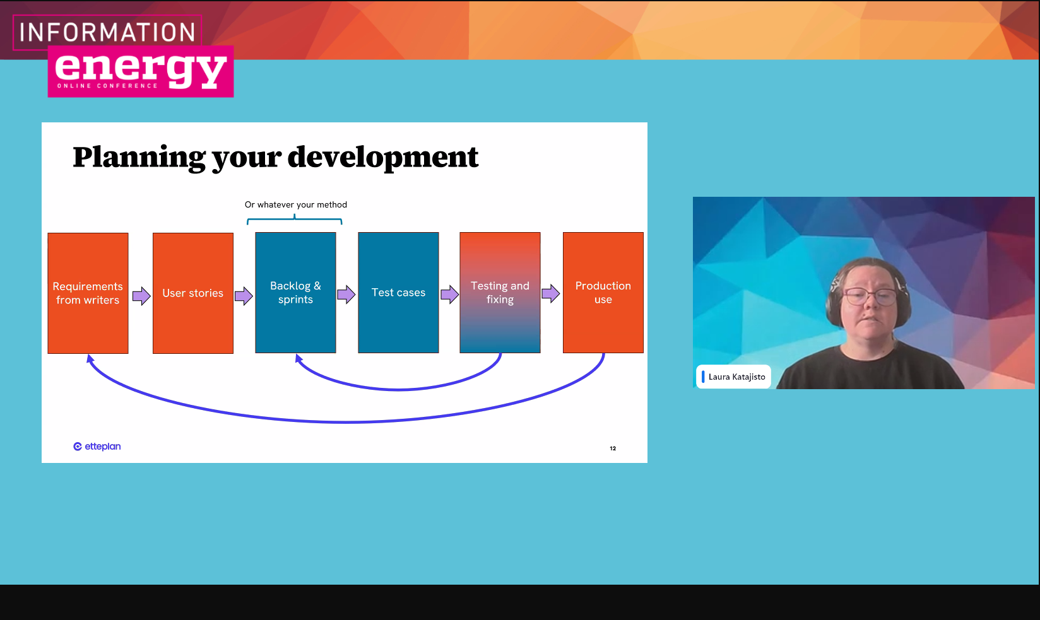Click arrow between Requirements and User stories
The image size is (1040, 620).
point(141,296)
